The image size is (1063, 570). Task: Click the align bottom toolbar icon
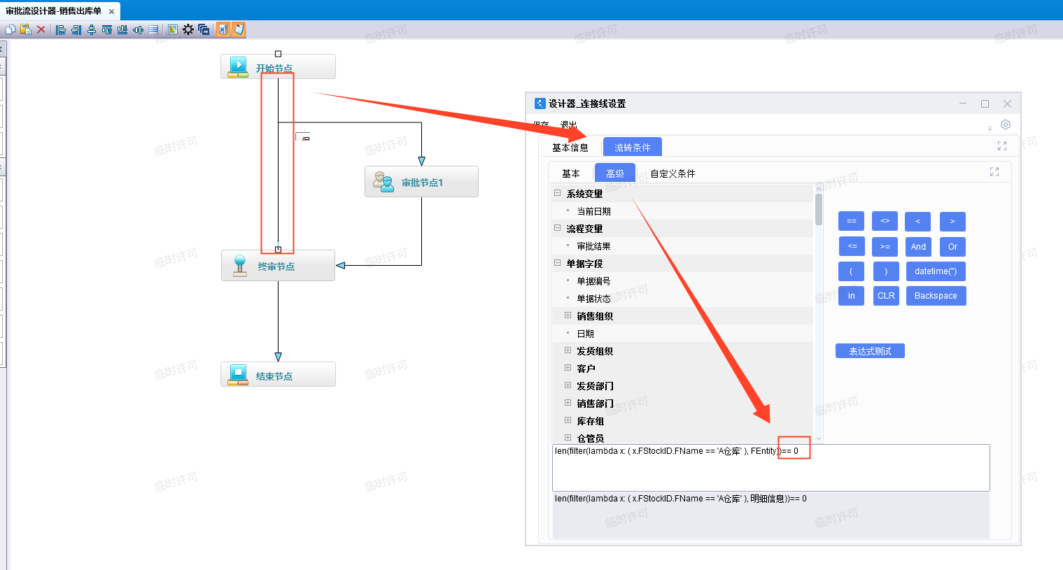122,29
